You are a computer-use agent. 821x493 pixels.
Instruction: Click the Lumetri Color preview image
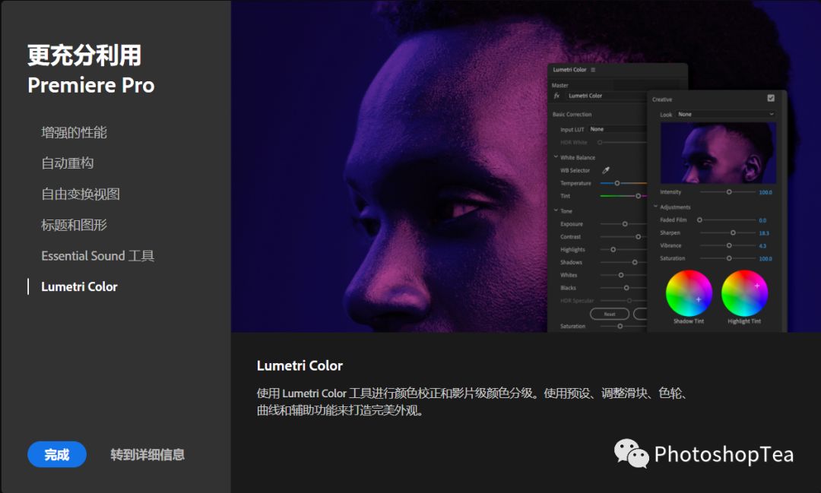526,166
